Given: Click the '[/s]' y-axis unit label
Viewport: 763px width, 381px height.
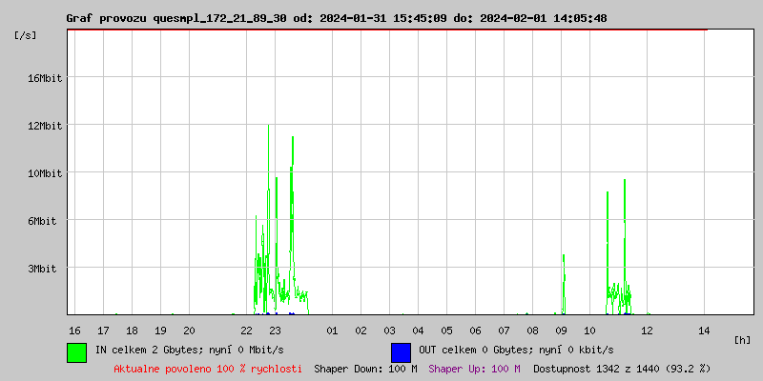Looking at the screenshot, I should point(26,35).
